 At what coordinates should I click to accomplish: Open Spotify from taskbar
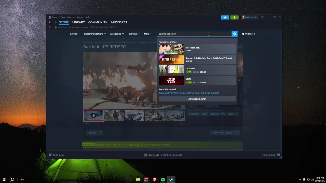tap(163, 179)
